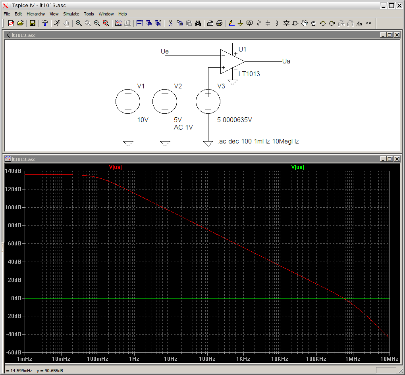Click the Ue net label
Viewport: 405px width, 375px height.
point(165,51)
